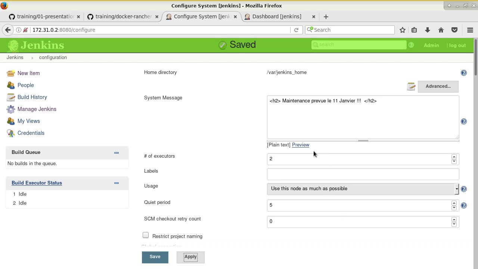Image resolution: width=478 pixels, height=269 pixels.
Task: Focus the System Message text area
Action: point(363,117)
